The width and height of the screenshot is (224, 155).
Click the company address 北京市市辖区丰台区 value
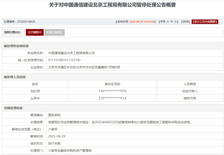pos(84,67)
